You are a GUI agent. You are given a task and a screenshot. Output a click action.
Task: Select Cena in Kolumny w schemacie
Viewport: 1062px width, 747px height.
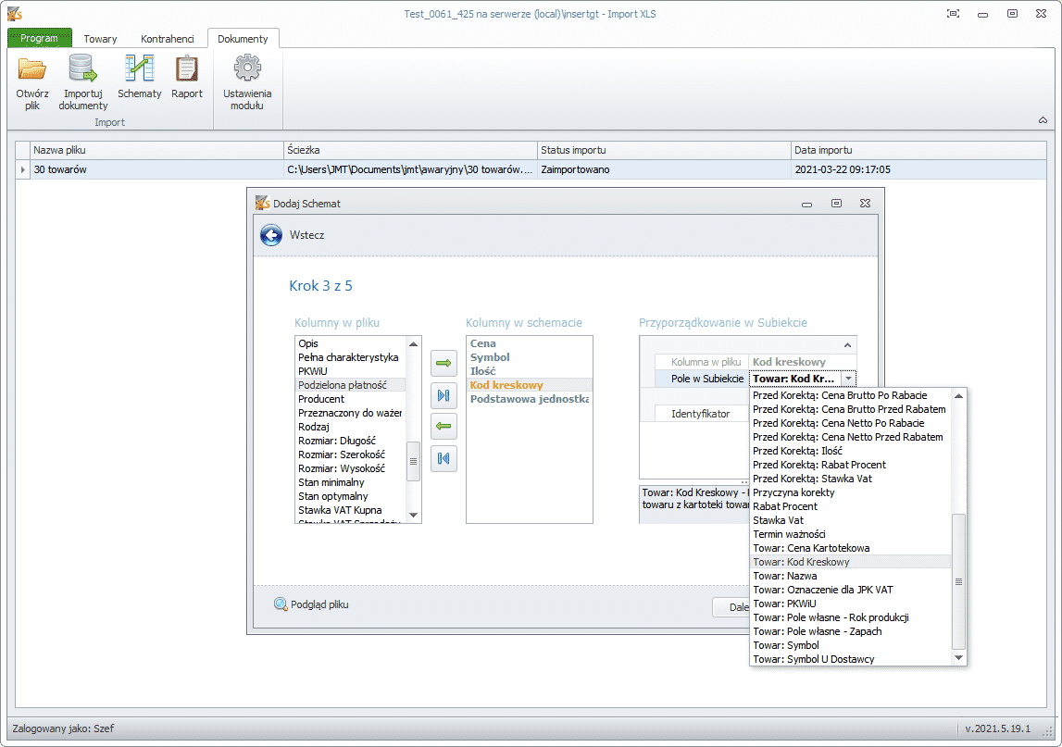pos(529,343)
